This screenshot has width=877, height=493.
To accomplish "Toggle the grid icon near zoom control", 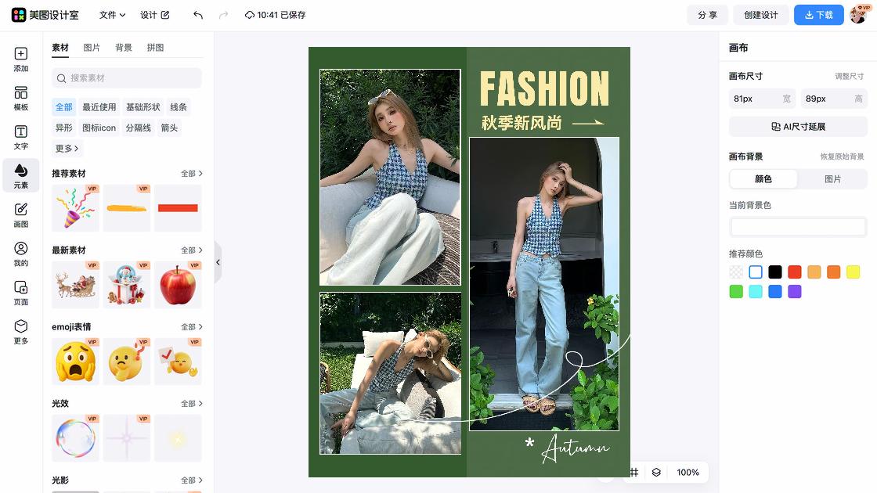I will click(634, 473).
